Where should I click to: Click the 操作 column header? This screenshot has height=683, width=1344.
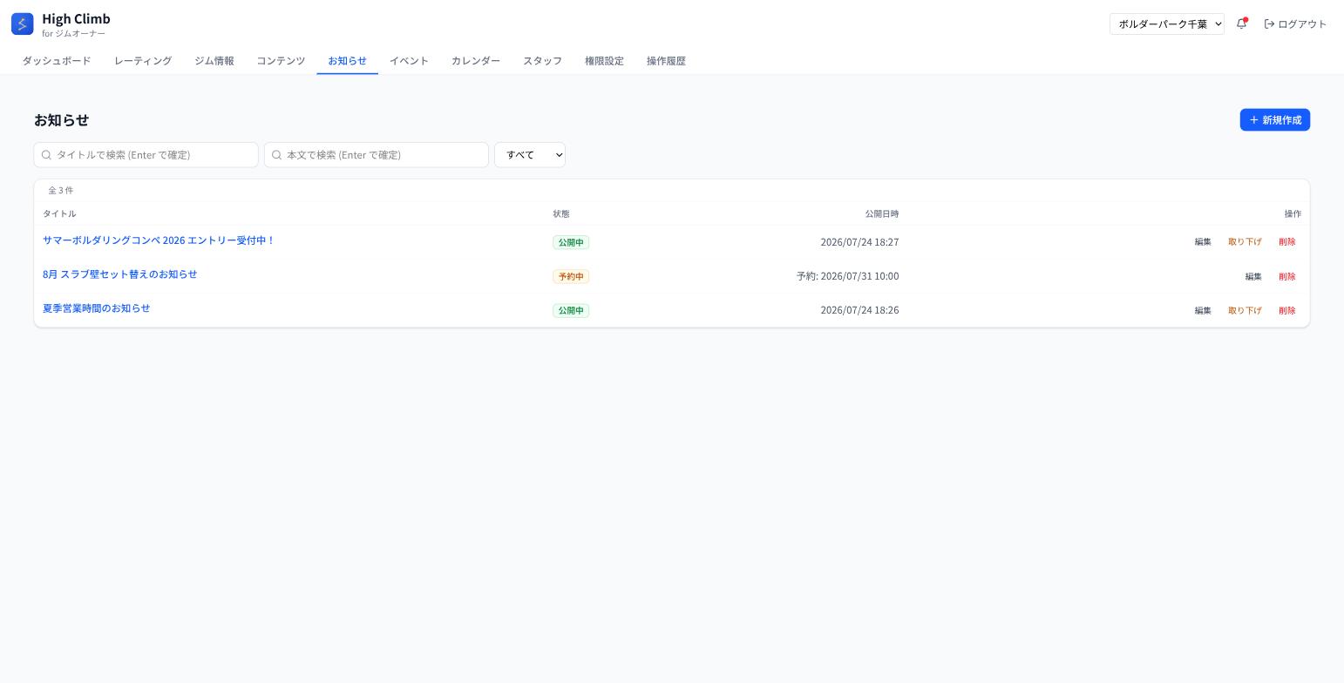(x=1293, y=213)
